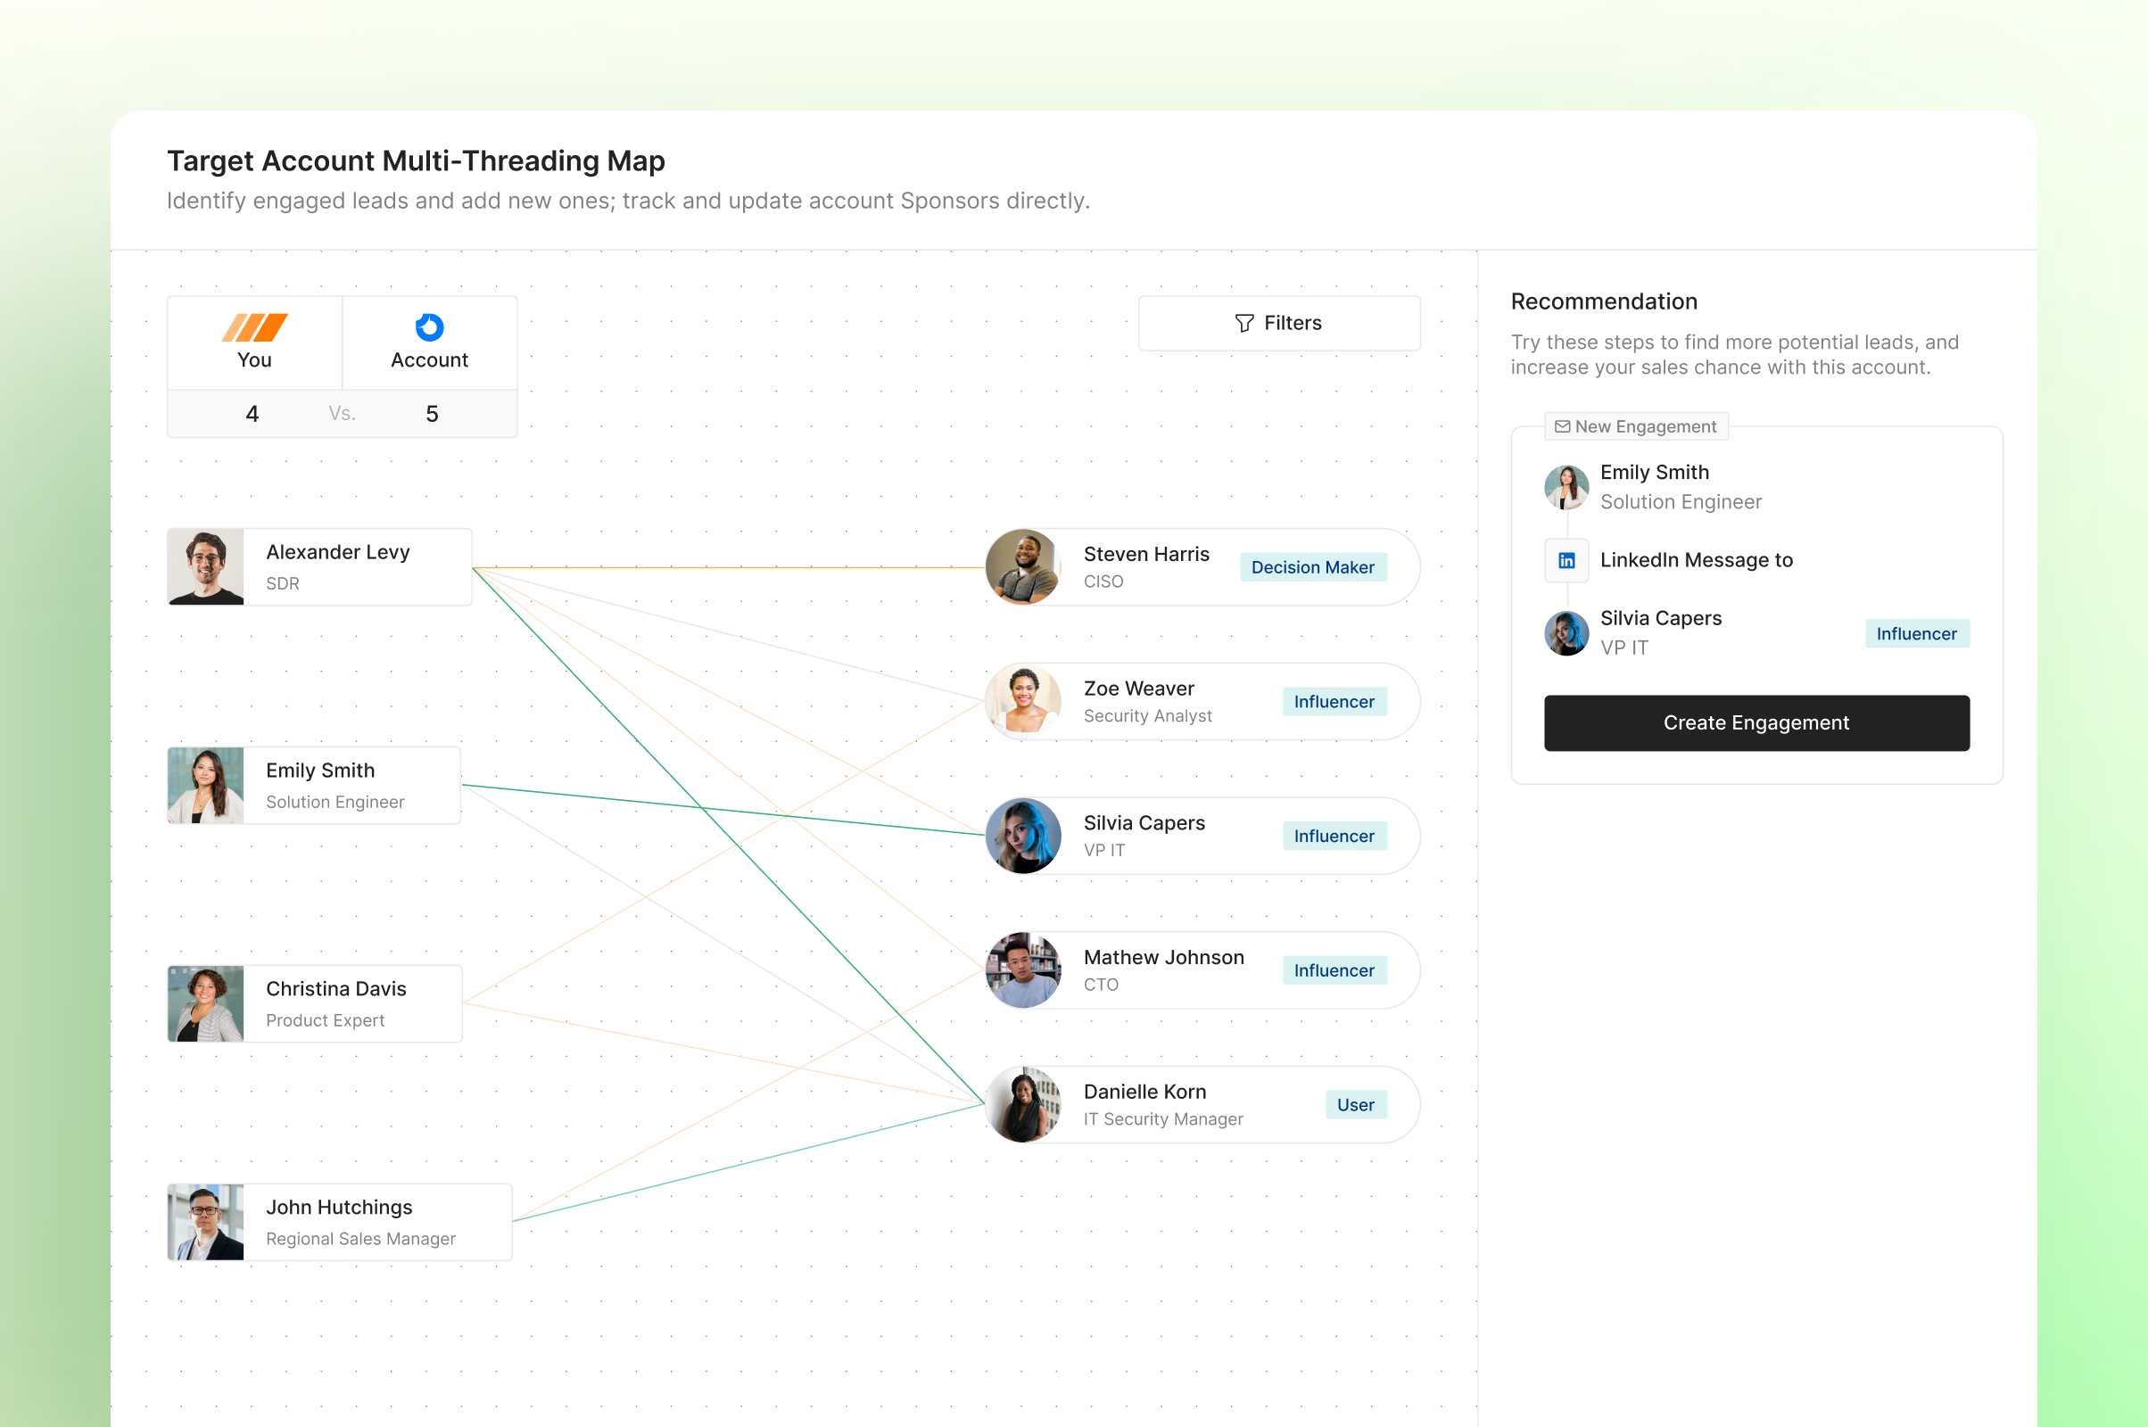2148x1427 pixels.
Task: Click the New Engagement label
Action: pyautogui.click(x=1646, y=426)
